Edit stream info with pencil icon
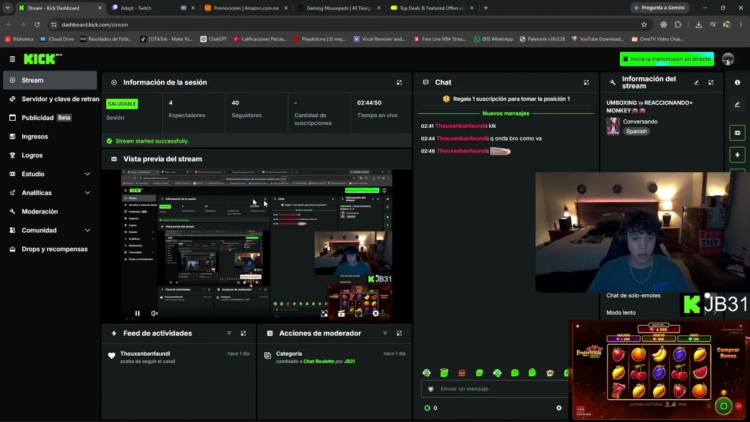This screenshot has width=750, height=422. (697, 83)
